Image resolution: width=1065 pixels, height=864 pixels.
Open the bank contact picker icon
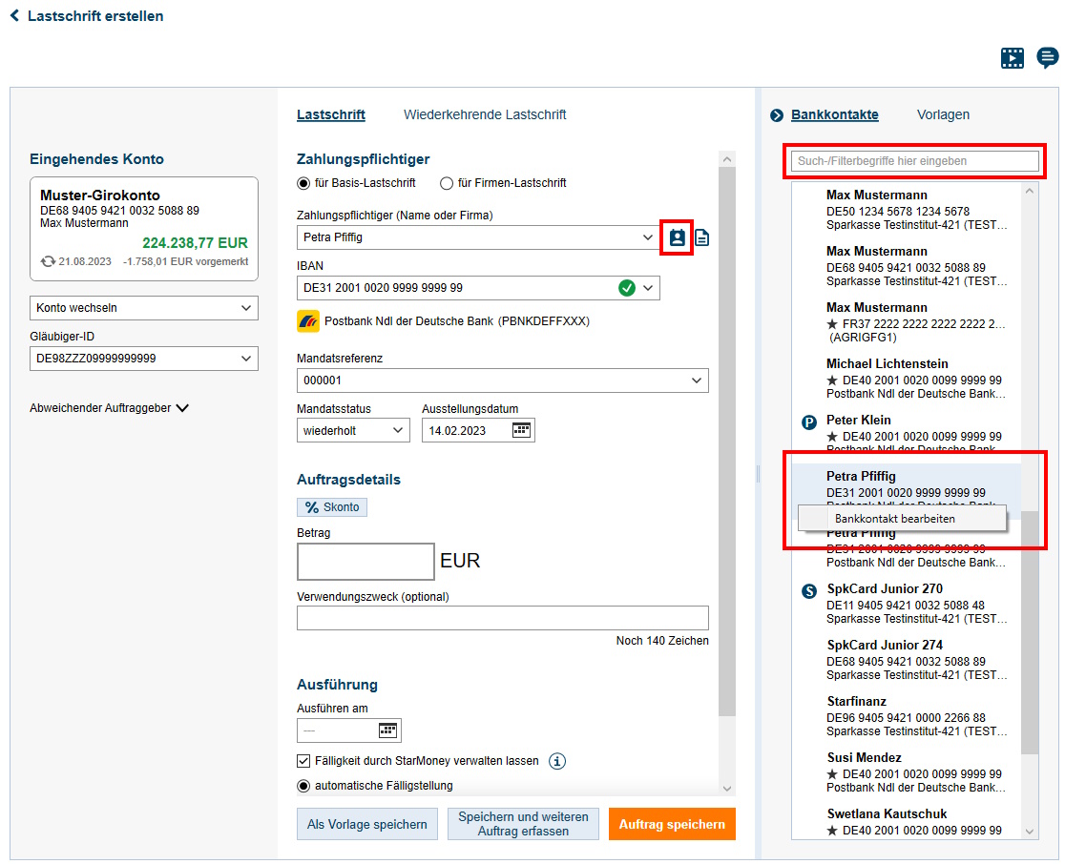(676, 237)
